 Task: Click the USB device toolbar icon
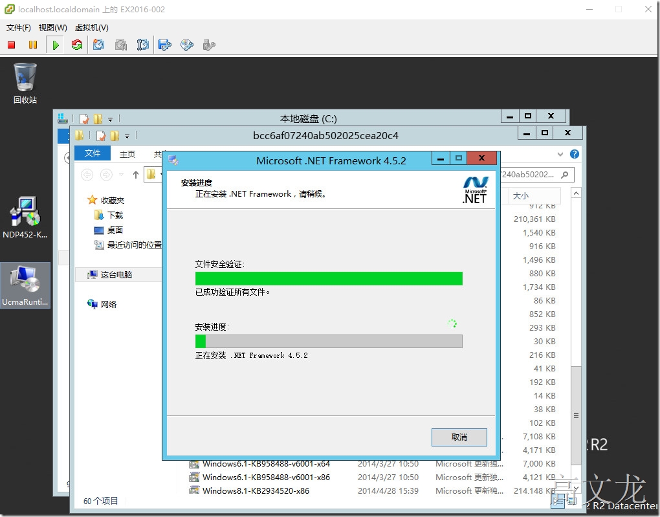coord(209,45)
